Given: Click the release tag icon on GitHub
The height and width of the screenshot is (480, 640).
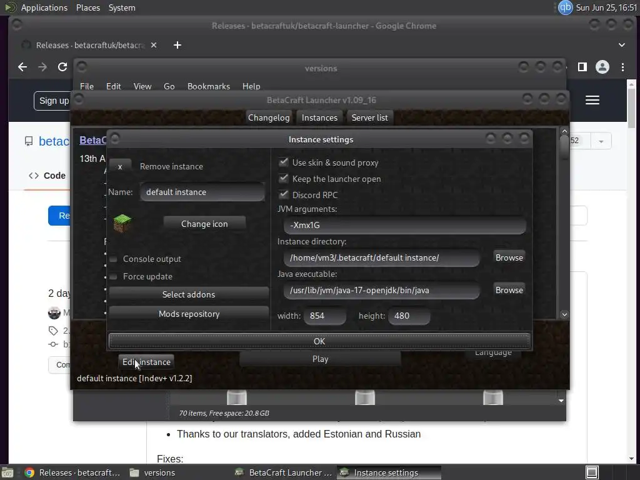Looking at the screenshot, I should click(53, 330).
